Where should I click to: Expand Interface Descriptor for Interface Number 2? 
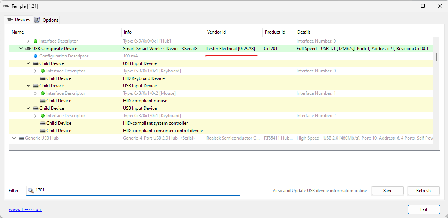(x=36, y=116)
